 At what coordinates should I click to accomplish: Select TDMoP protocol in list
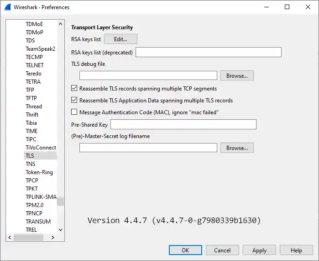click(x=34, y=32)
